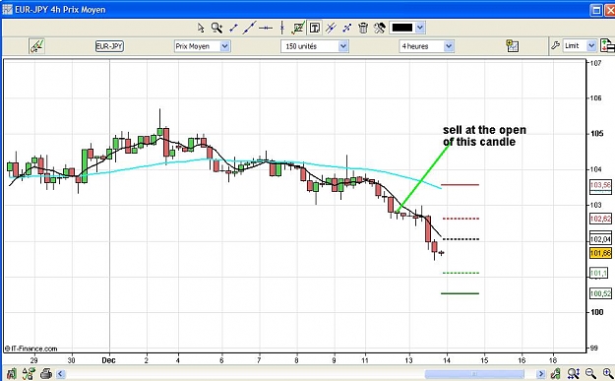Select the text annotation tool

(315, 28)
